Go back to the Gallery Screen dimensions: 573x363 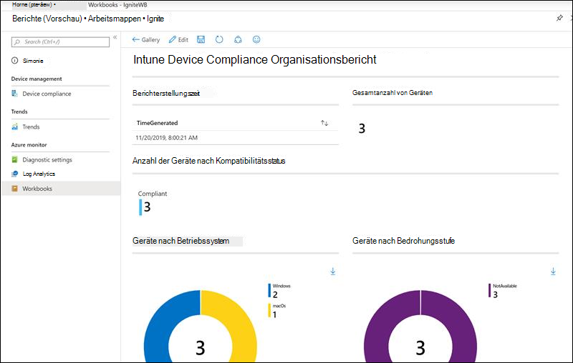pos(146,40)
